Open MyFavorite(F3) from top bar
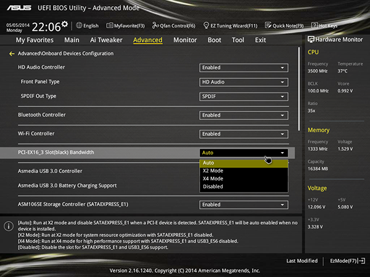370x277 pixels. [125, 26]
